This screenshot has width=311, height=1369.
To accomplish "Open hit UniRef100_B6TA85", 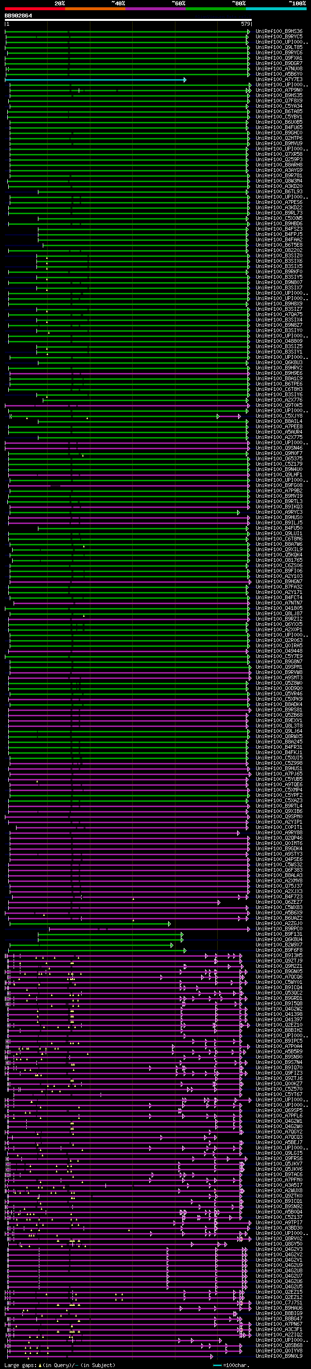I will click(279, 112).
